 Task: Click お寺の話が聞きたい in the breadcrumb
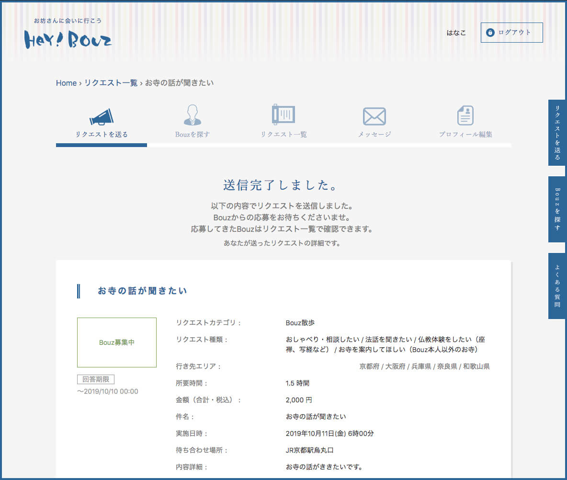[x=179, y=83]
